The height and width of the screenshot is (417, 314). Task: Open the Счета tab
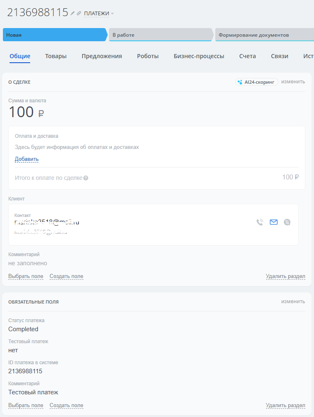[x=247, y=56]
